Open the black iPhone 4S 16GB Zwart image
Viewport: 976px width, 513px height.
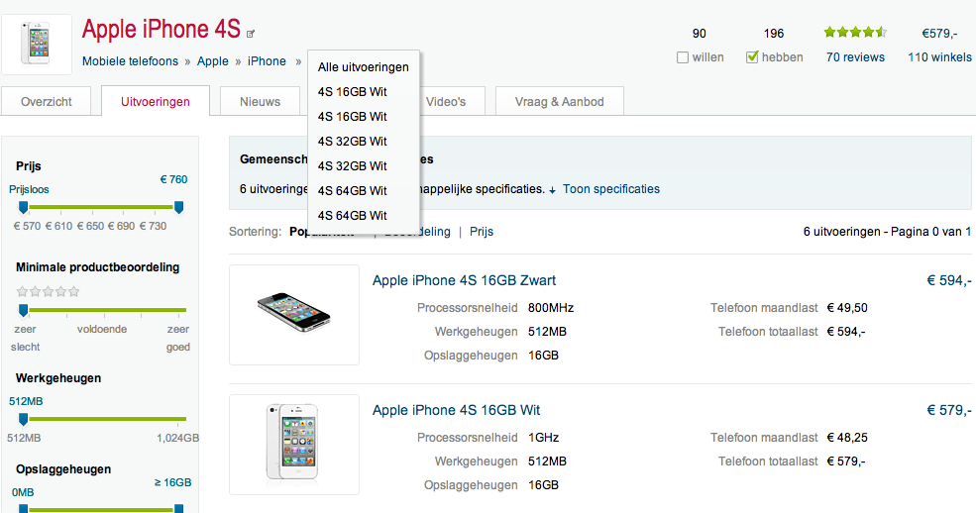(294, 315)
